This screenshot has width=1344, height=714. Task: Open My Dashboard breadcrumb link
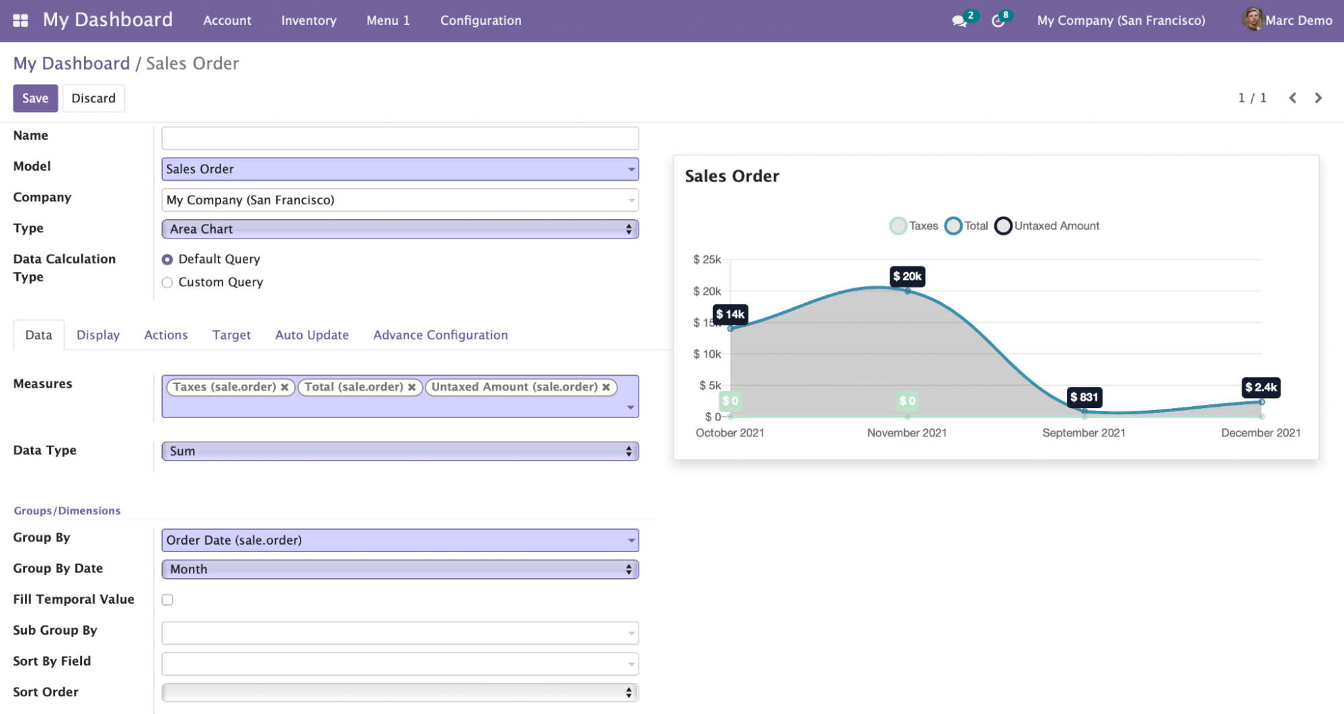coord(71,63)
